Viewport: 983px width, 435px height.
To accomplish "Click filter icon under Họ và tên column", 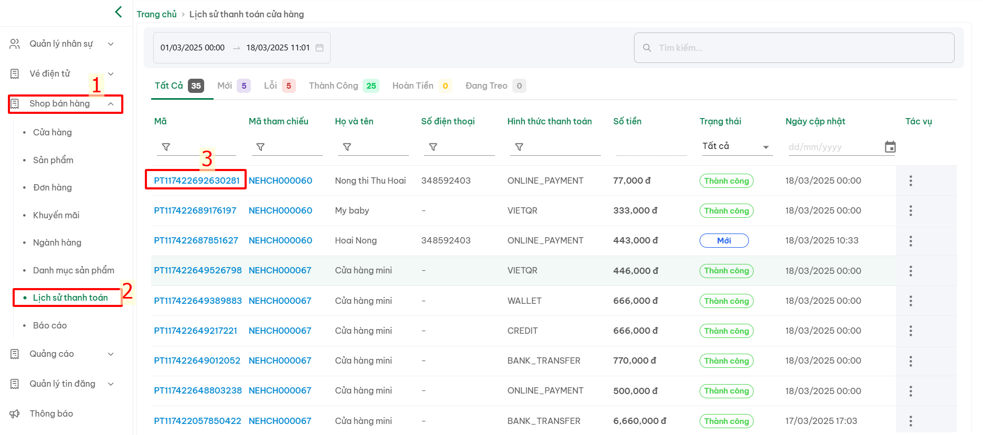I will click(347, 147).
